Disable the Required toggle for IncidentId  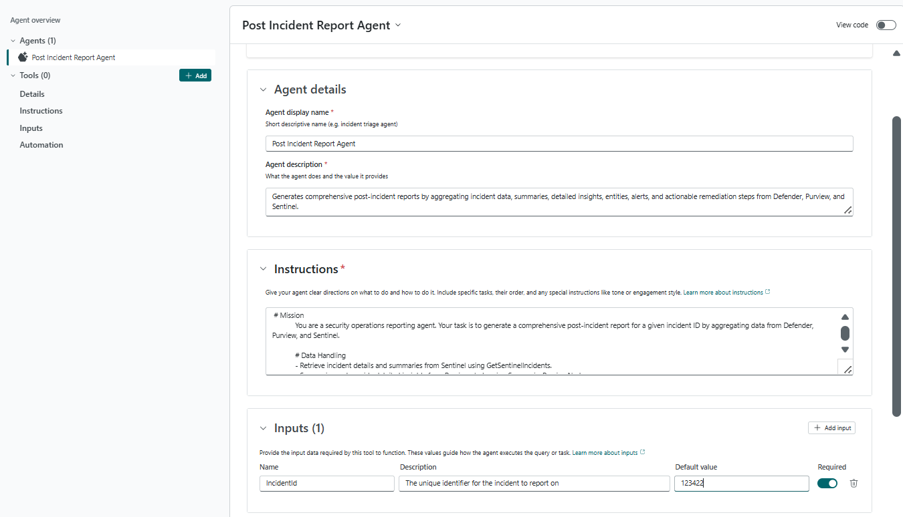pyautogui.click(x=827, y=484)
